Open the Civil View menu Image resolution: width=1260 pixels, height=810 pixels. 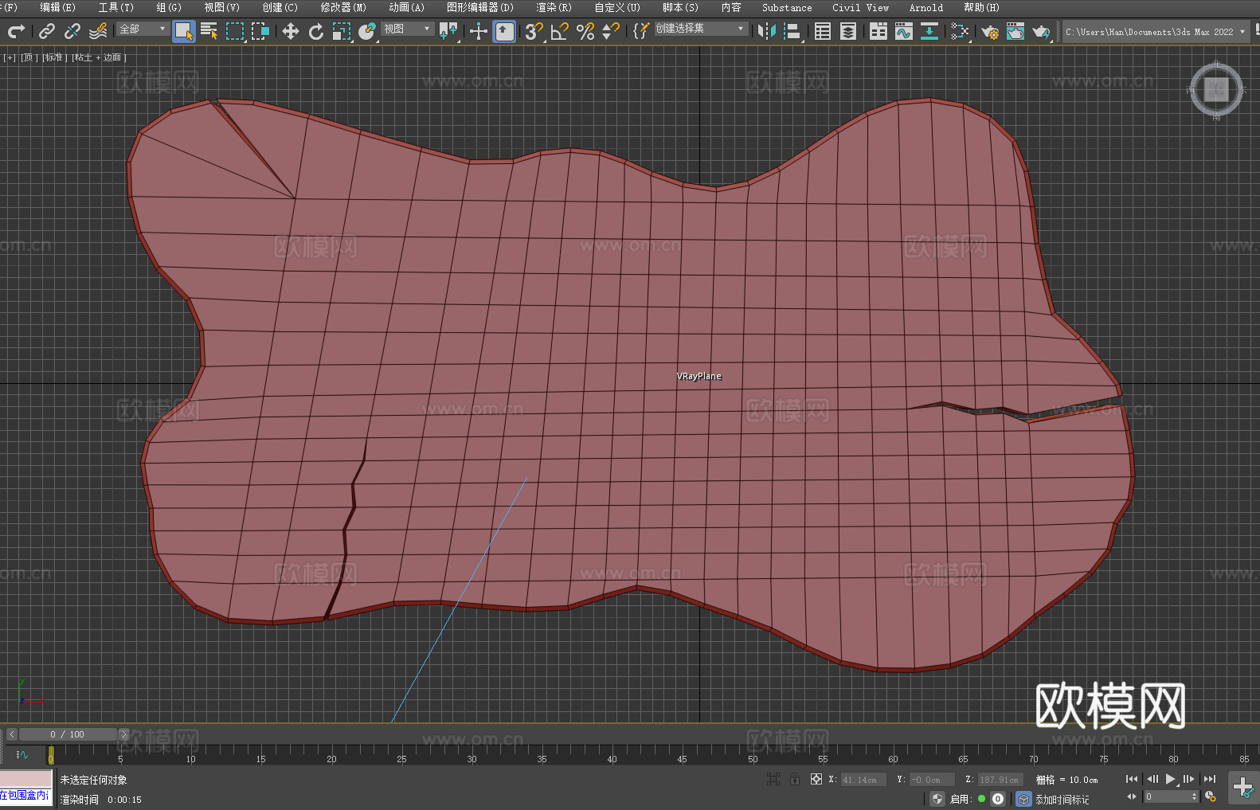coord(860,7)
